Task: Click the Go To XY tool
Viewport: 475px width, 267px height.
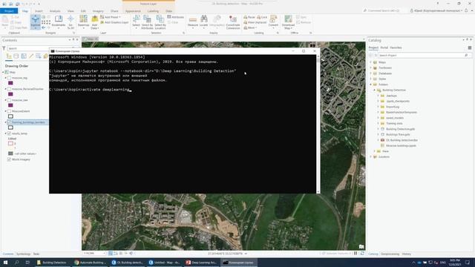Action: pos(71,22)
